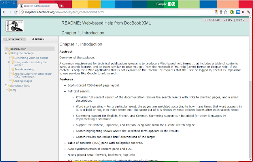Click the Features heading
This screenshot has width=253, height=162.
tap(66, 79)
